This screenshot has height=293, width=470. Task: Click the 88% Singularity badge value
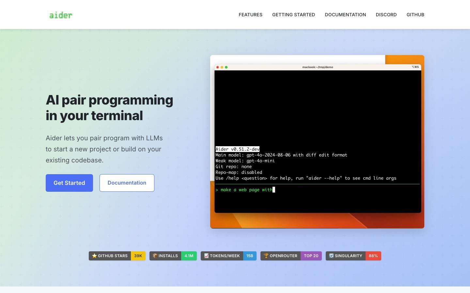pyautogui.click(x=373, y=256)
